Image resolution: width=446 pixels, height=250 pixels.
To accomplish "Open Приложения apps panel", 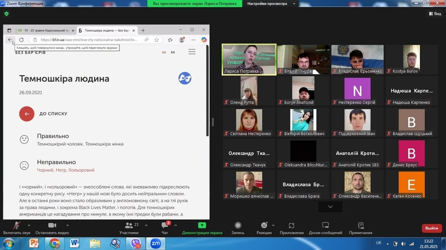I will coord(292,228).
